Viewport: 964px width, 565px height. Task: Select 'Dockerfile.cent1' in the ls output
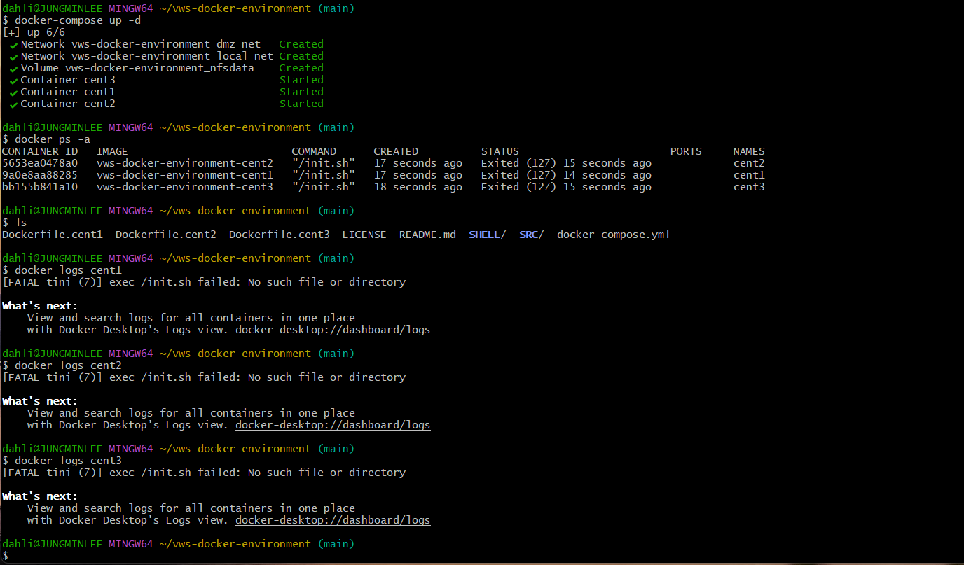pos(53,235)
